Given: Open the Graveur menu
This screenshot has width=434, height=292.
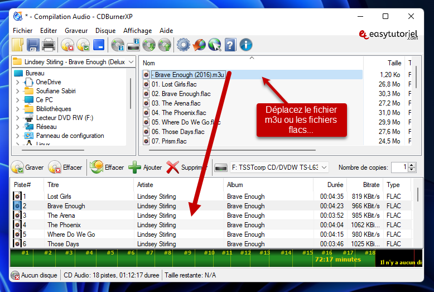Looking at the screenshot, I should tap(76, 31).
